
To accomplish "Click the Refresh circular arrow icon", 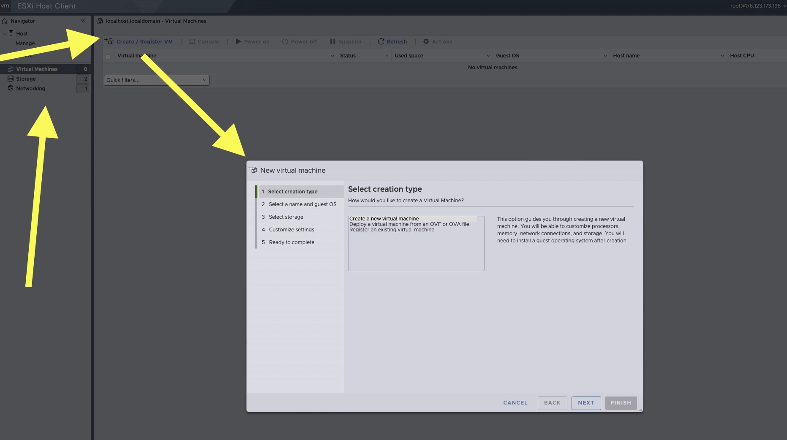I will (381, 41).
